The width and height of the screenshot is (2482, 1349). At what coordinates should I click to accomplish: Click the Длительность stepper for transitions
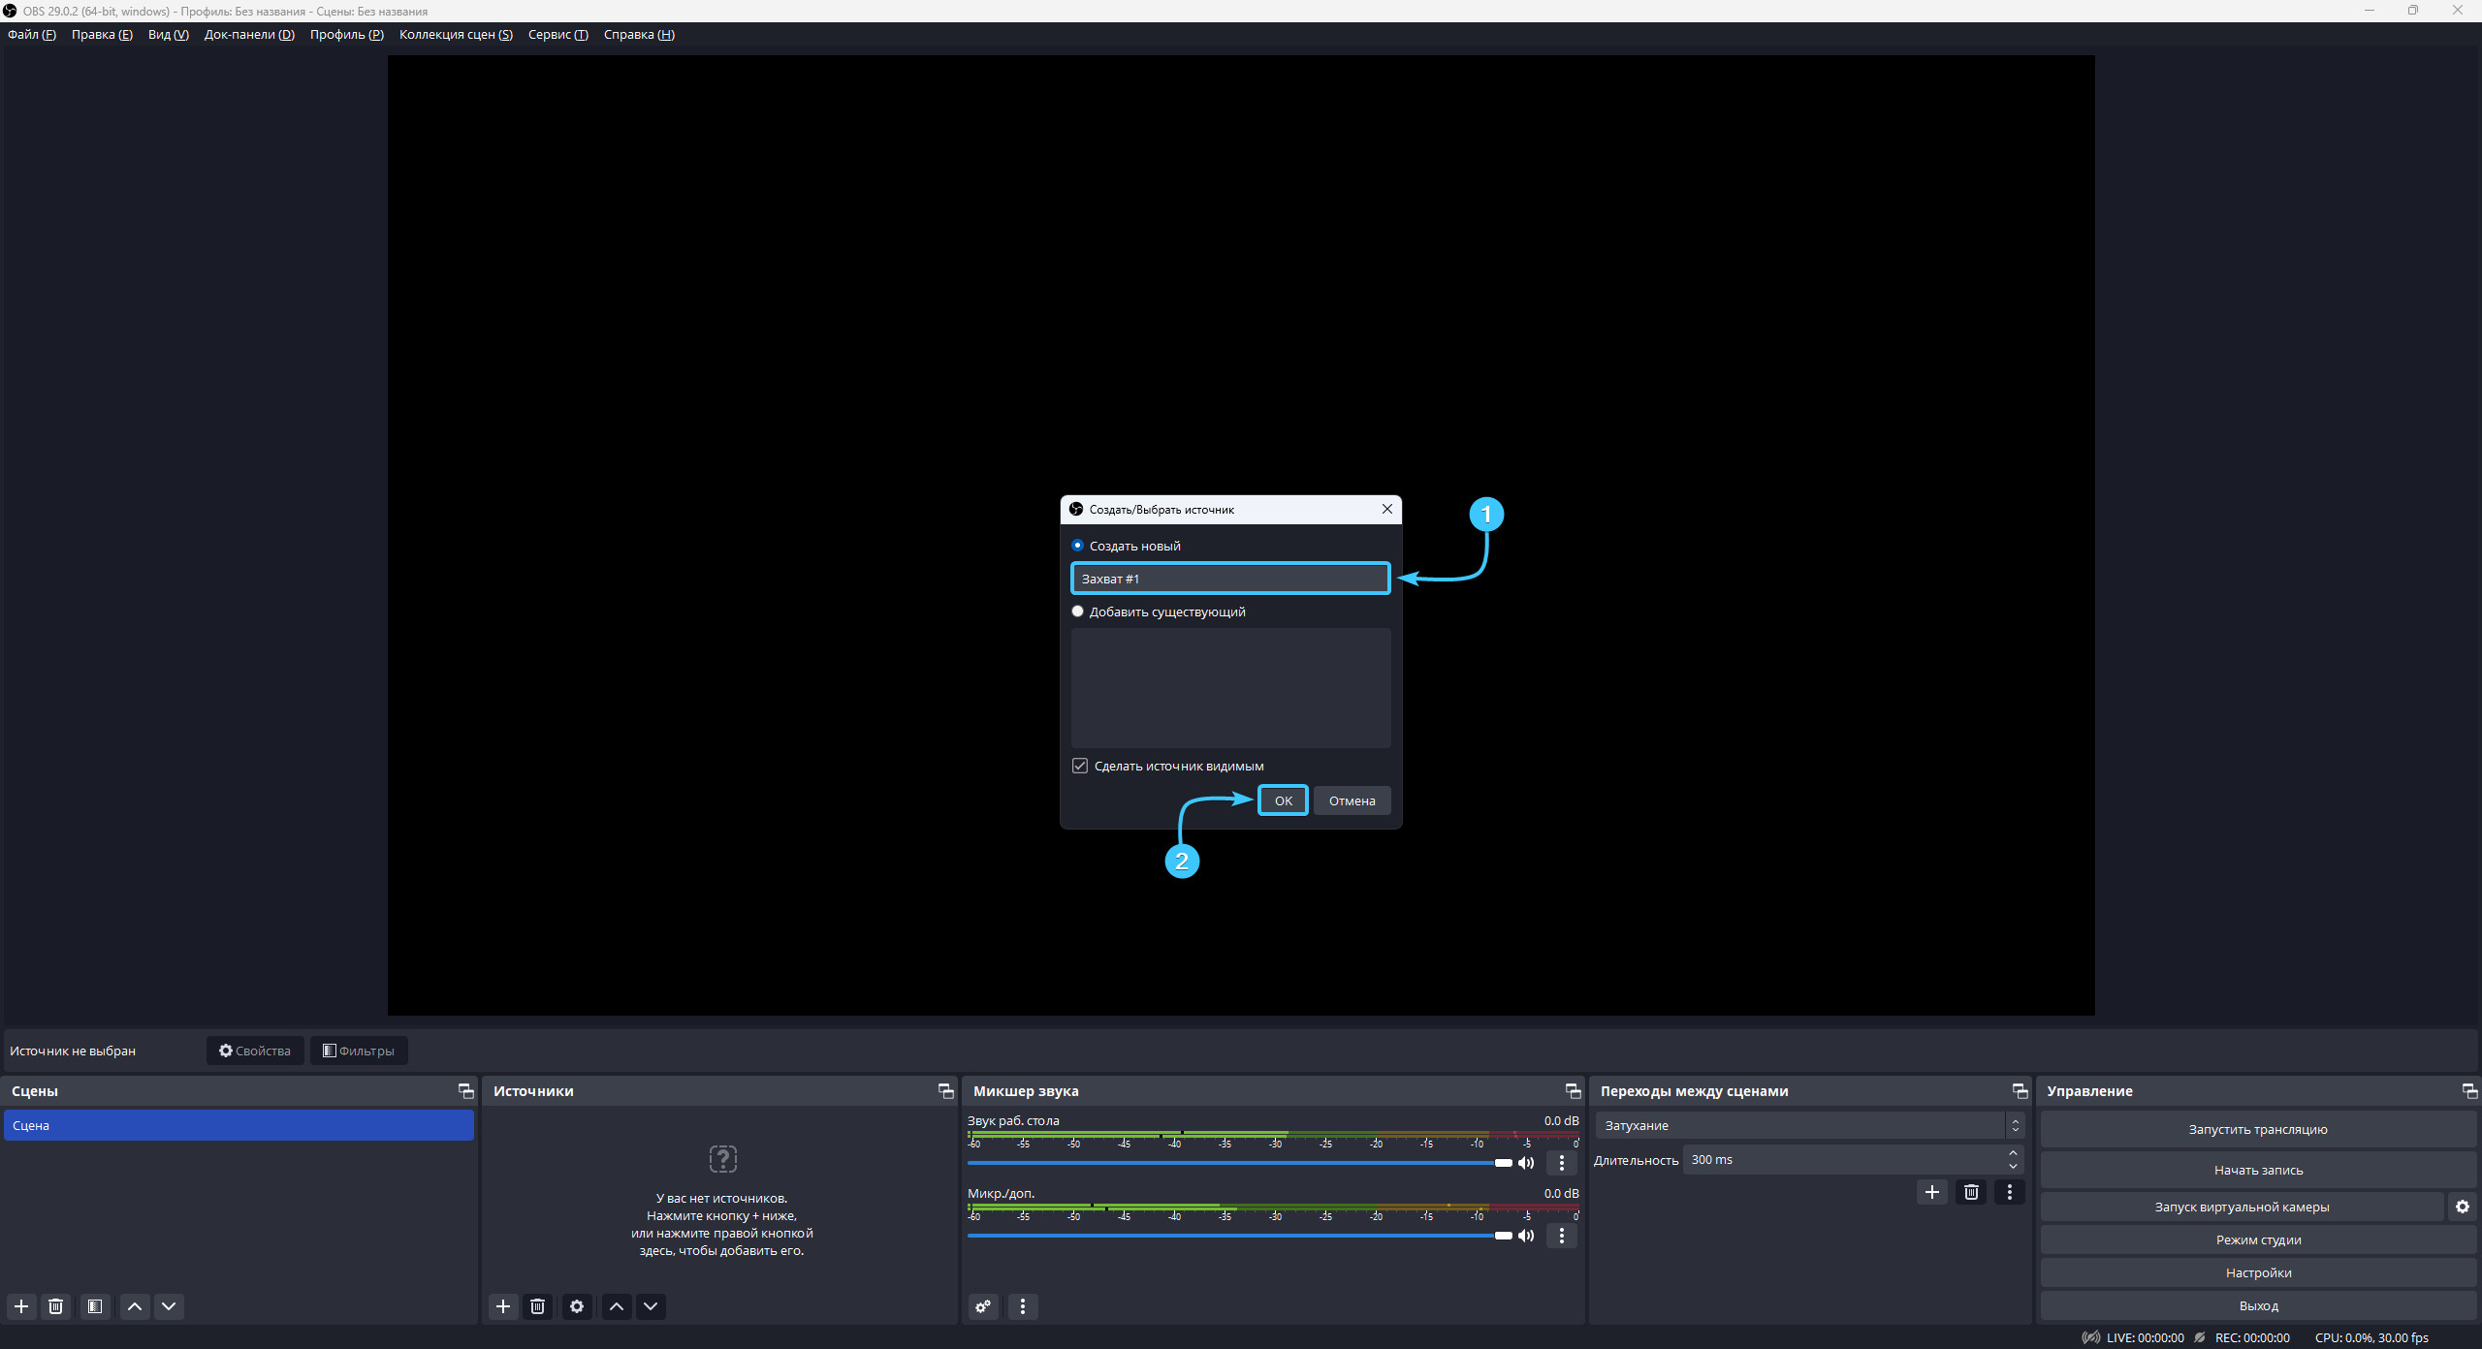click(x=2014, y=1160)
